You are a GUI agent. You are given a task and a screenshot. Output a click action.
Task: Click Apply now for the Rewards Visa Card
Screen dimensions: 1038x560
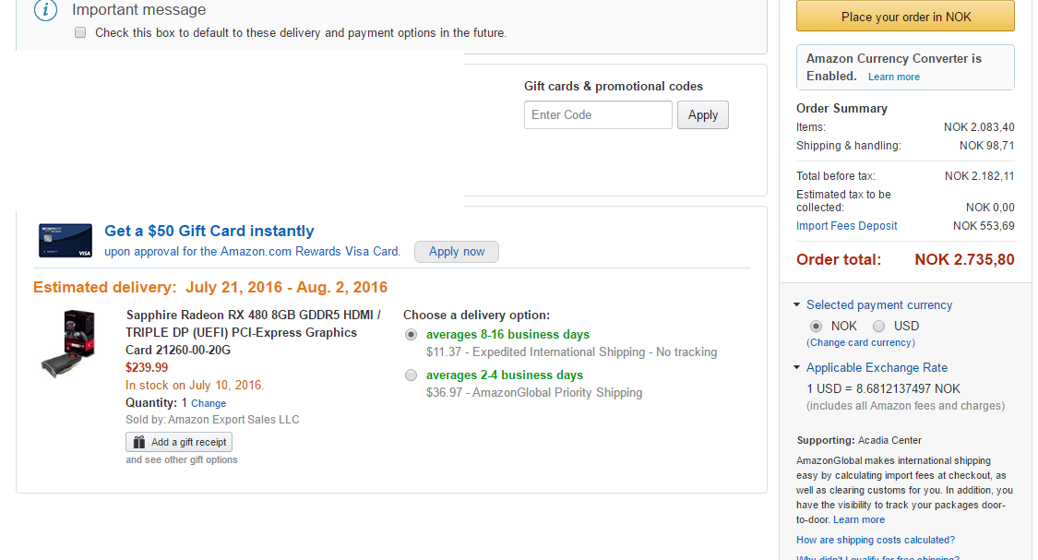point(457,252)
